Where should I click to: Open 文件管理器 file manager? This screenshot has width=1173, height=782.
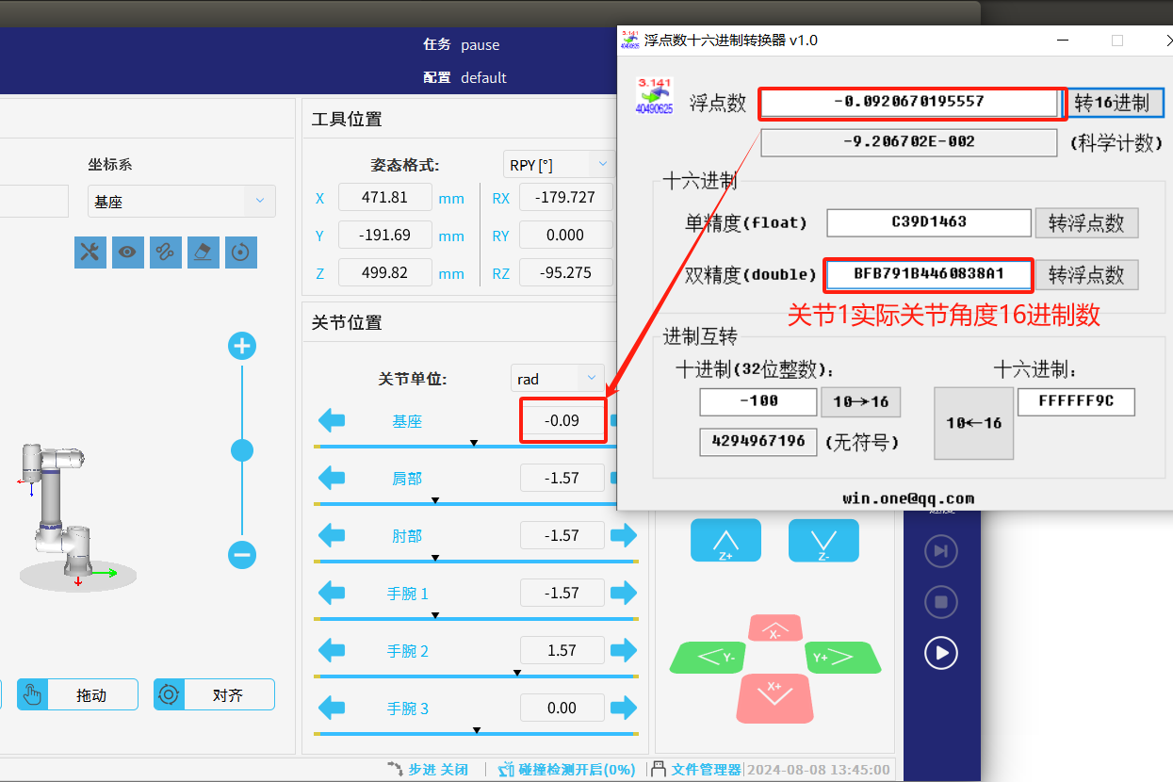[x=697, y=770]
